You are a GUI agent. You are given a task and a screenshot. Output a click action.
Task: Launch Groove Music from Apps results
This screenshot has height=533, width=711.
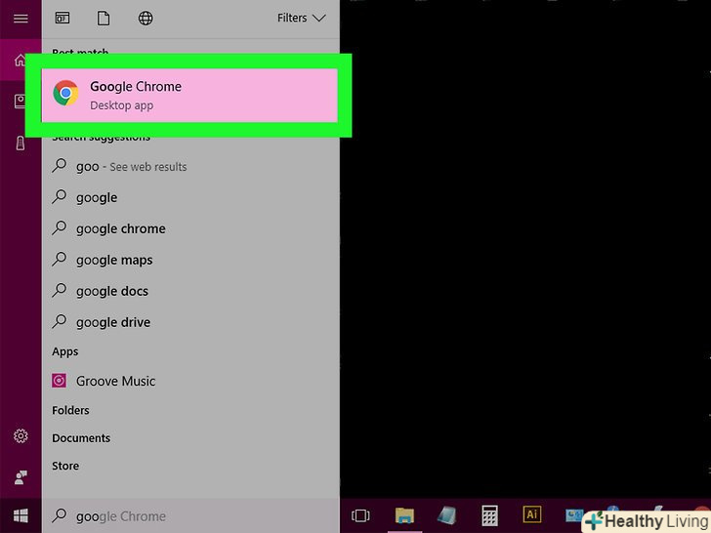click(x=115, y=381)
